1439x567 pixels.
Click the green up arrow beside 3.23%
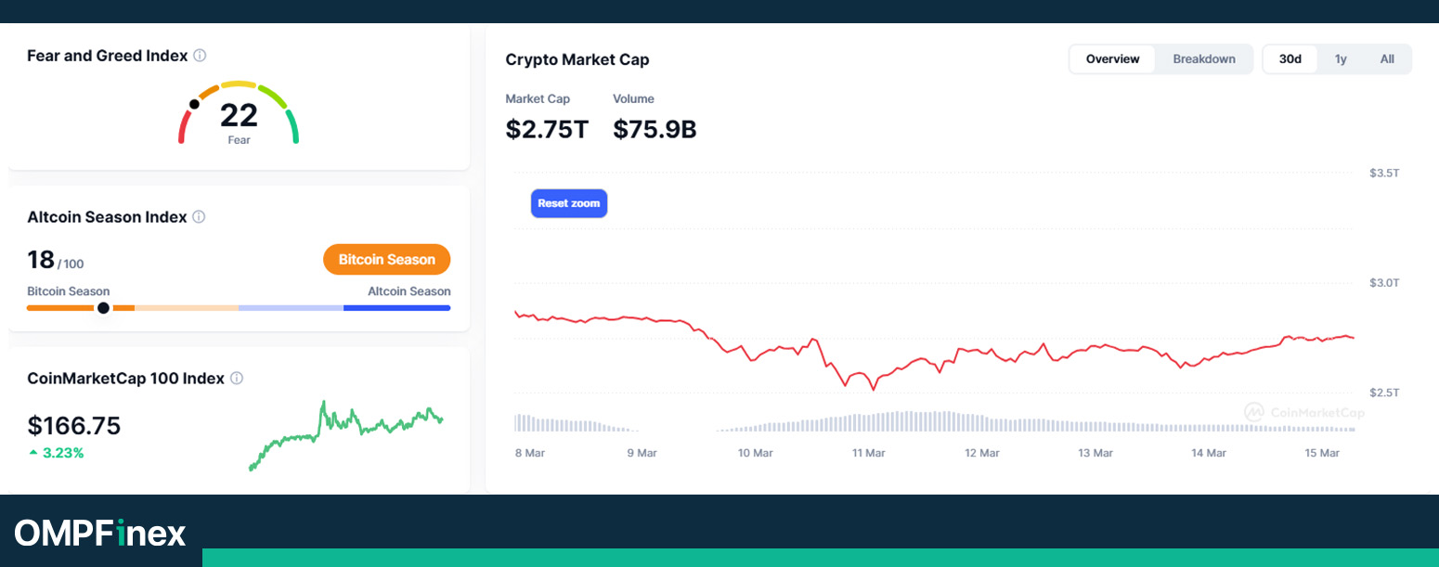click(x=33, y=453)
